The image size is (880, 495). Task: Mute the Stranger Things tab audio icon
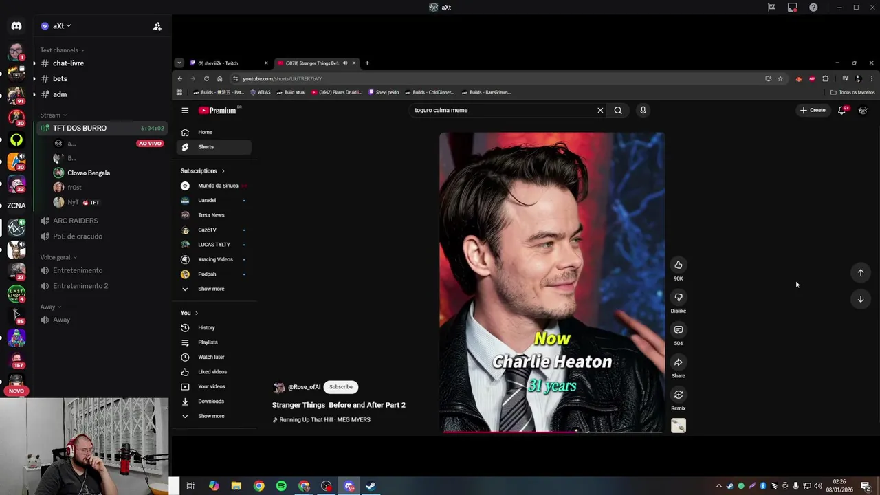[345, 63]
